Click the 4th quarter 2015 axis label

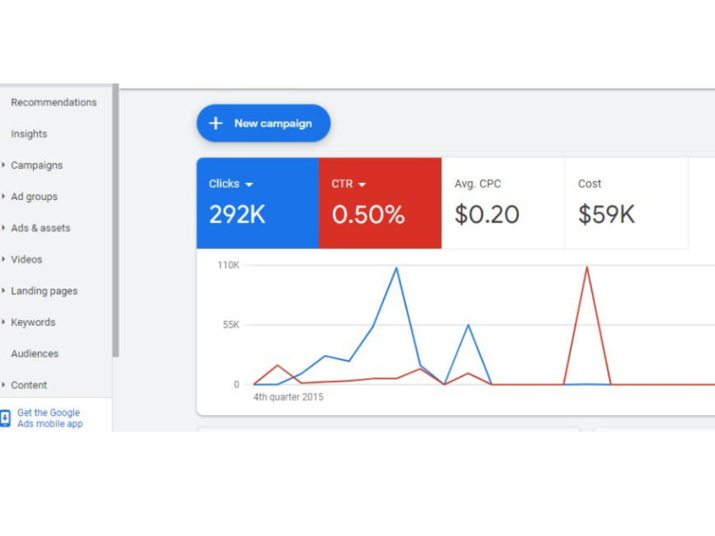tap(288, 397)
